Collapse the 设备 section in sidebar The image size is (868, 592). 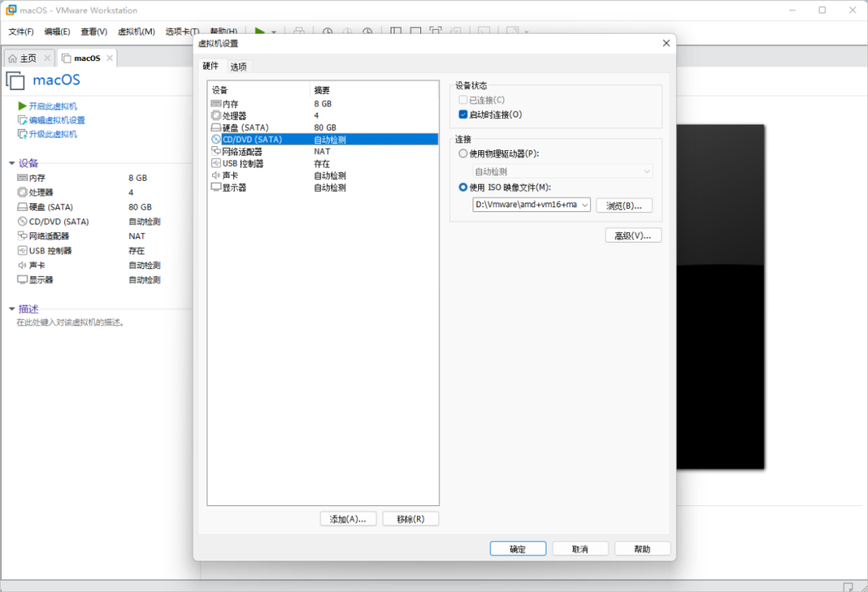coord(12,163)
